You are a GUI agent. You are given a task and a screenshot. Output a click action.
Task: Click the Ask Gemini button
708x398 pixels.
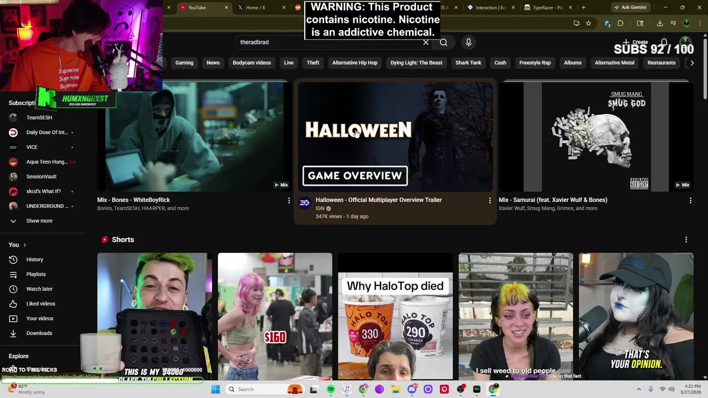630,7
